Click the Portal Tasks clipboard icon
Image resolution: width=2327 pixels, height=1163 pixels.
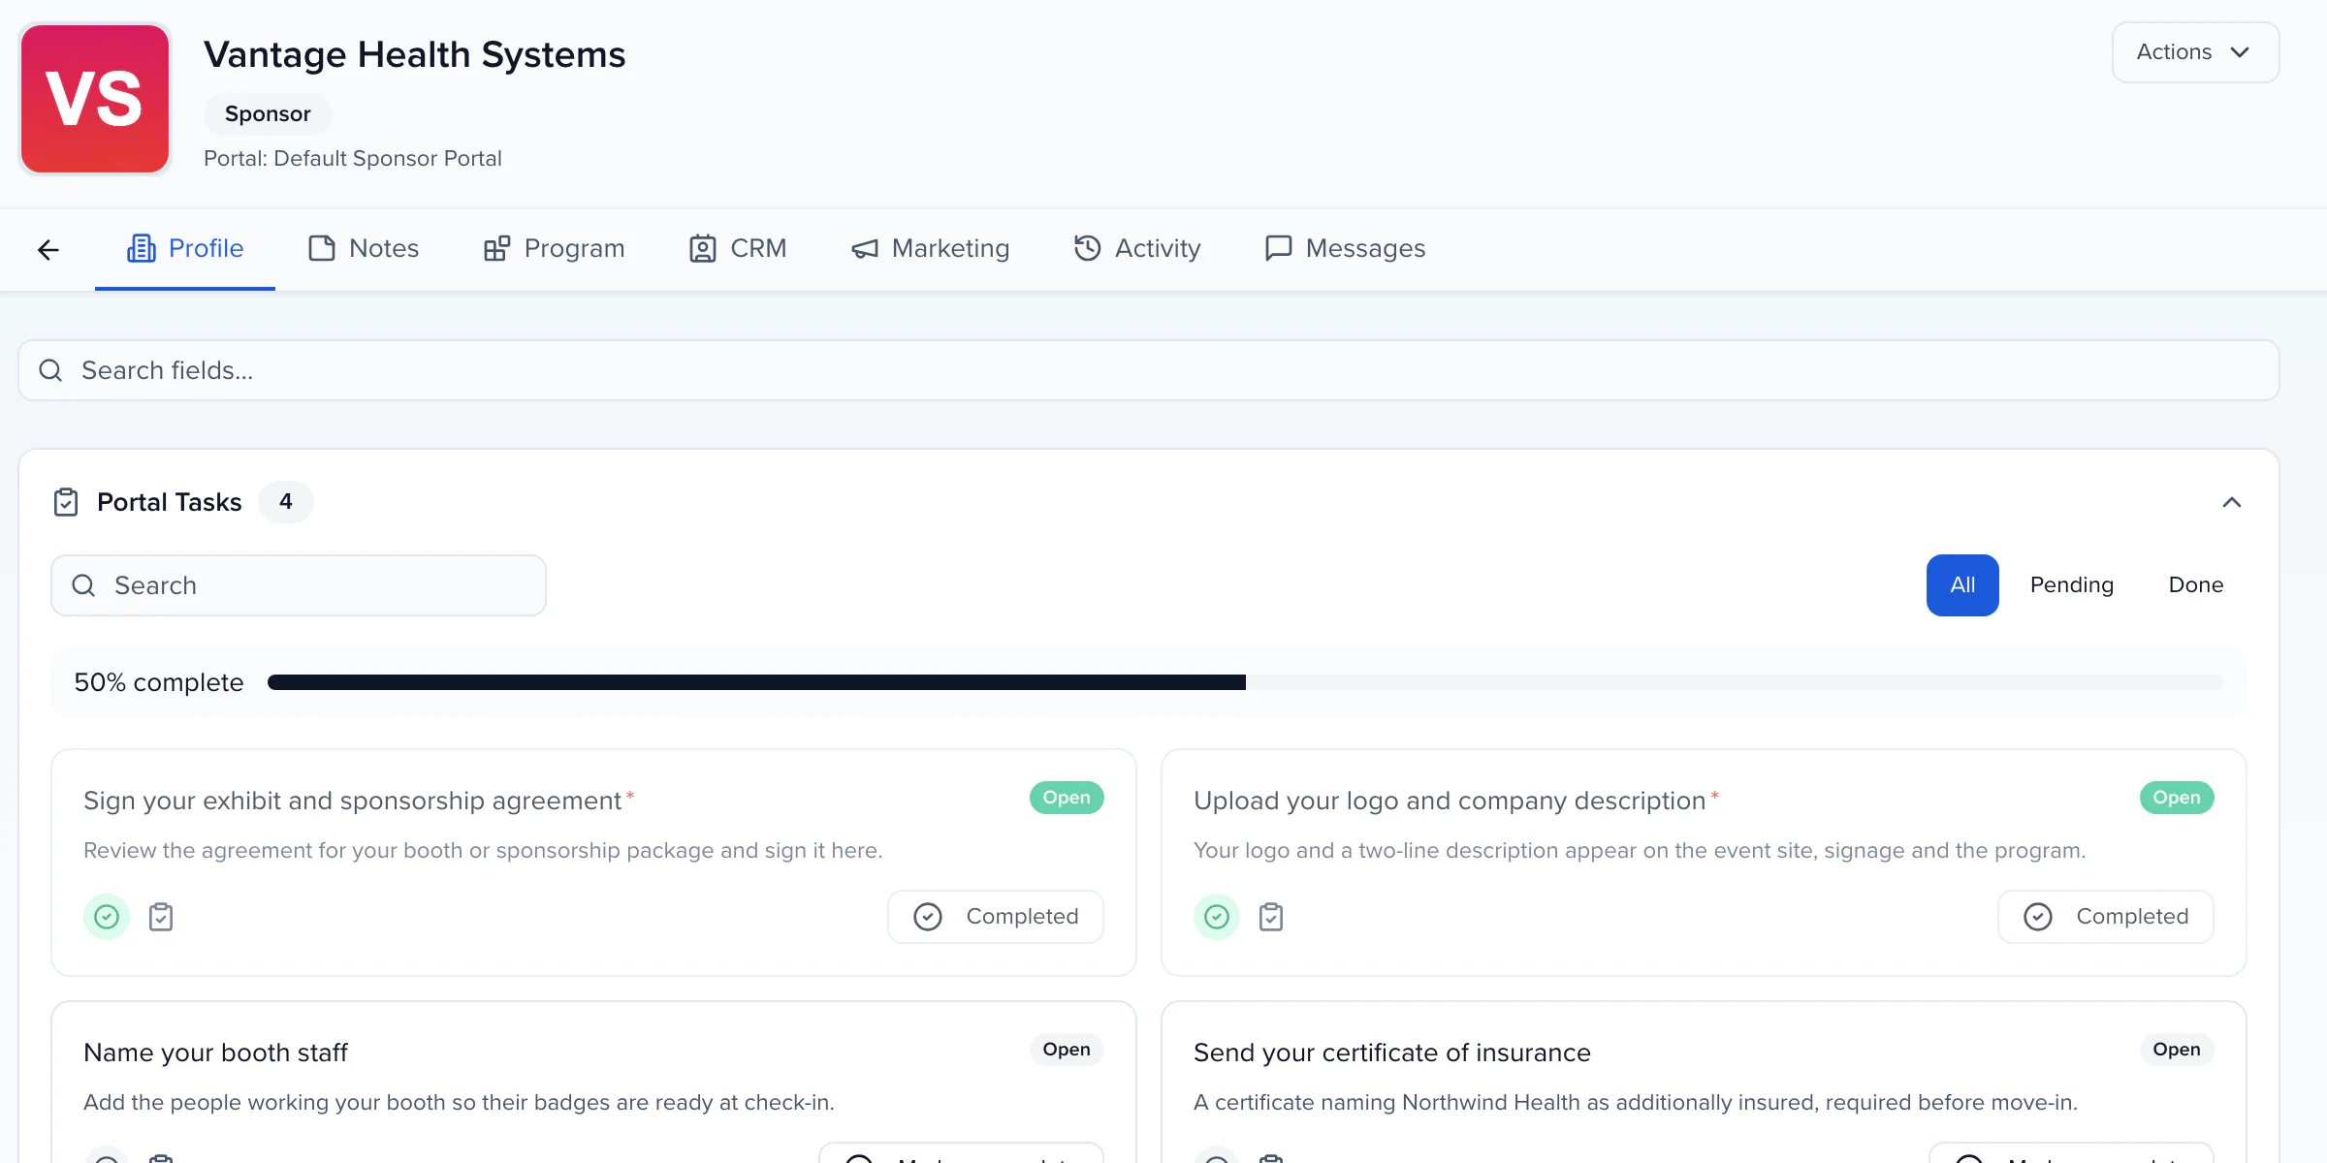(66, 502)
